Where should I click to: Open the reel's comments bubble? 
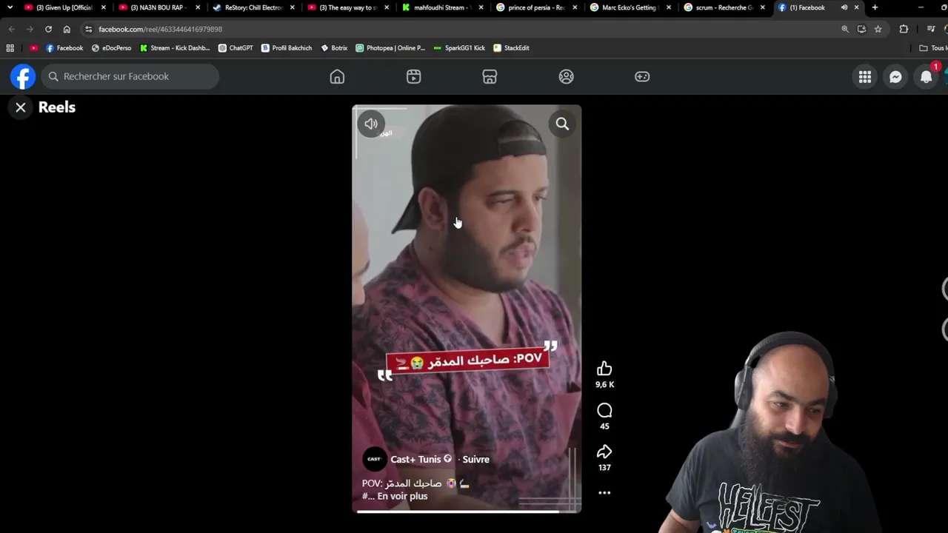pos(604,411)
